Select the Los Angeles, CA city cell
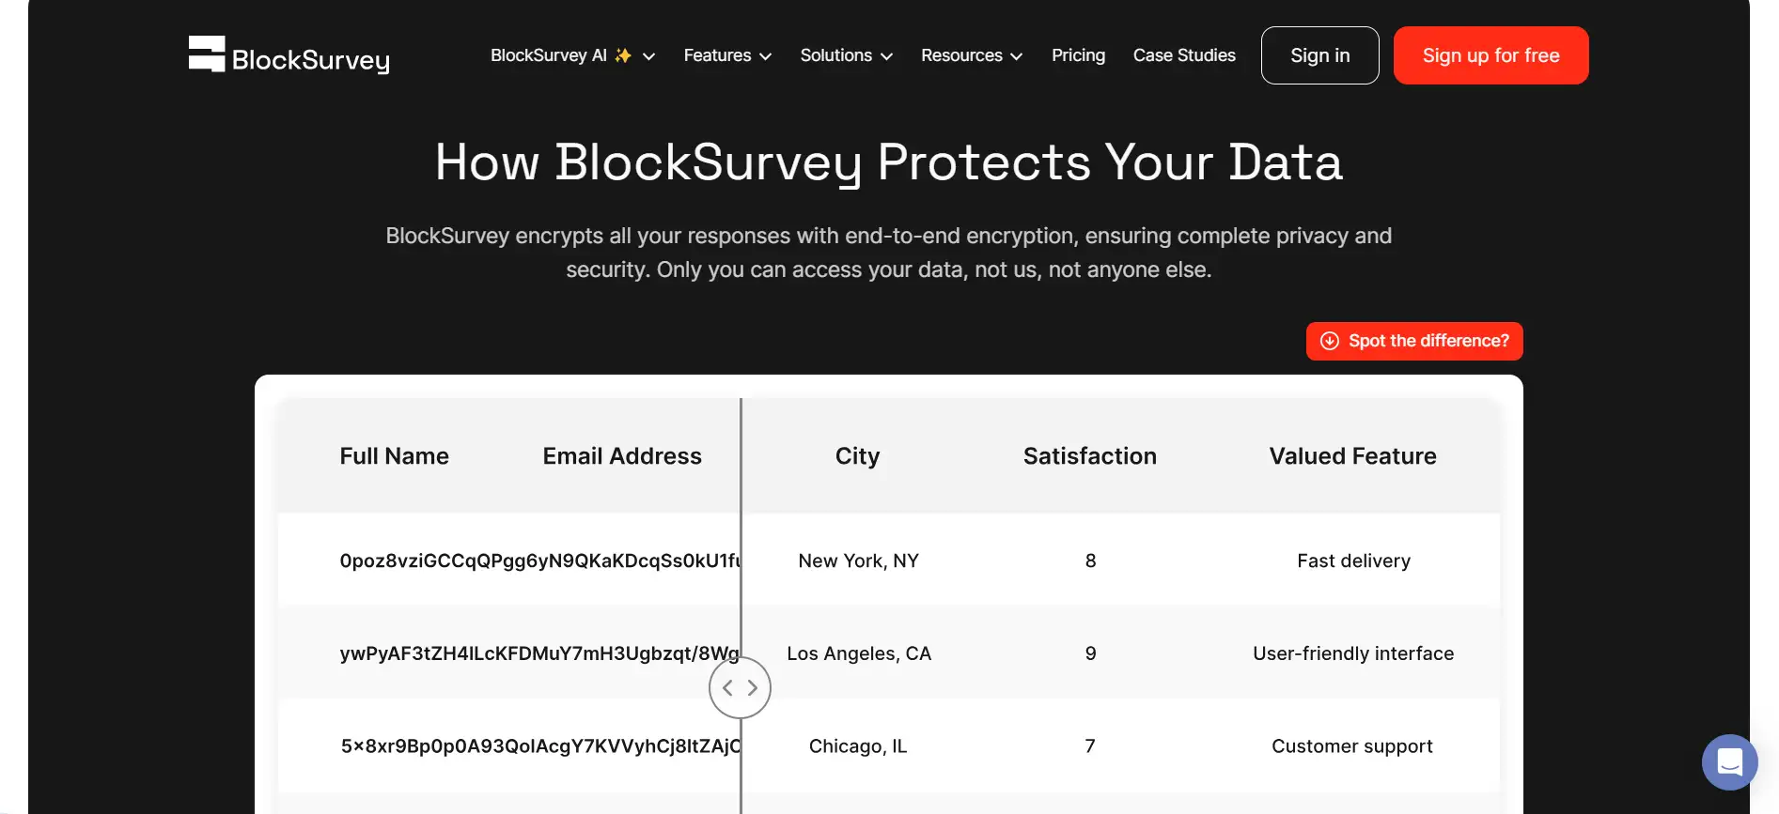Viewport: 1779px width, 814px height. [859, 653]
